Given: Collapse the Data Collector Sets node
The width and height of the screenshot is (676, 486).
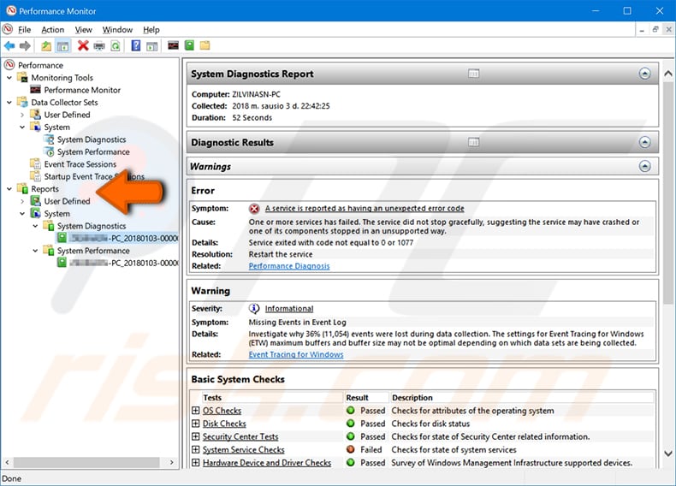Looking at the screenshot, I should pos(9,102).
